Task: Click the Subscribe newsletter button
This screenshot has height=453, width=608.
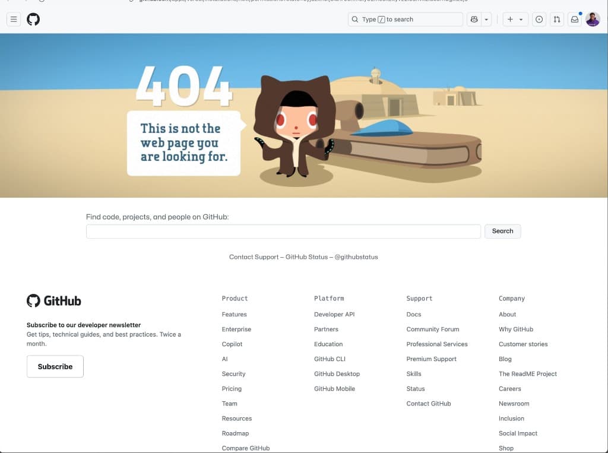Action: (x=55, y=366)
